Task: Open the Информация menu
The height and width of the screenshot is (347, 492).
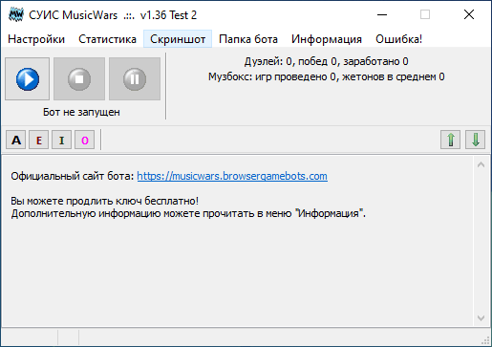Action: pyautogui.click(x=327, y=39)
